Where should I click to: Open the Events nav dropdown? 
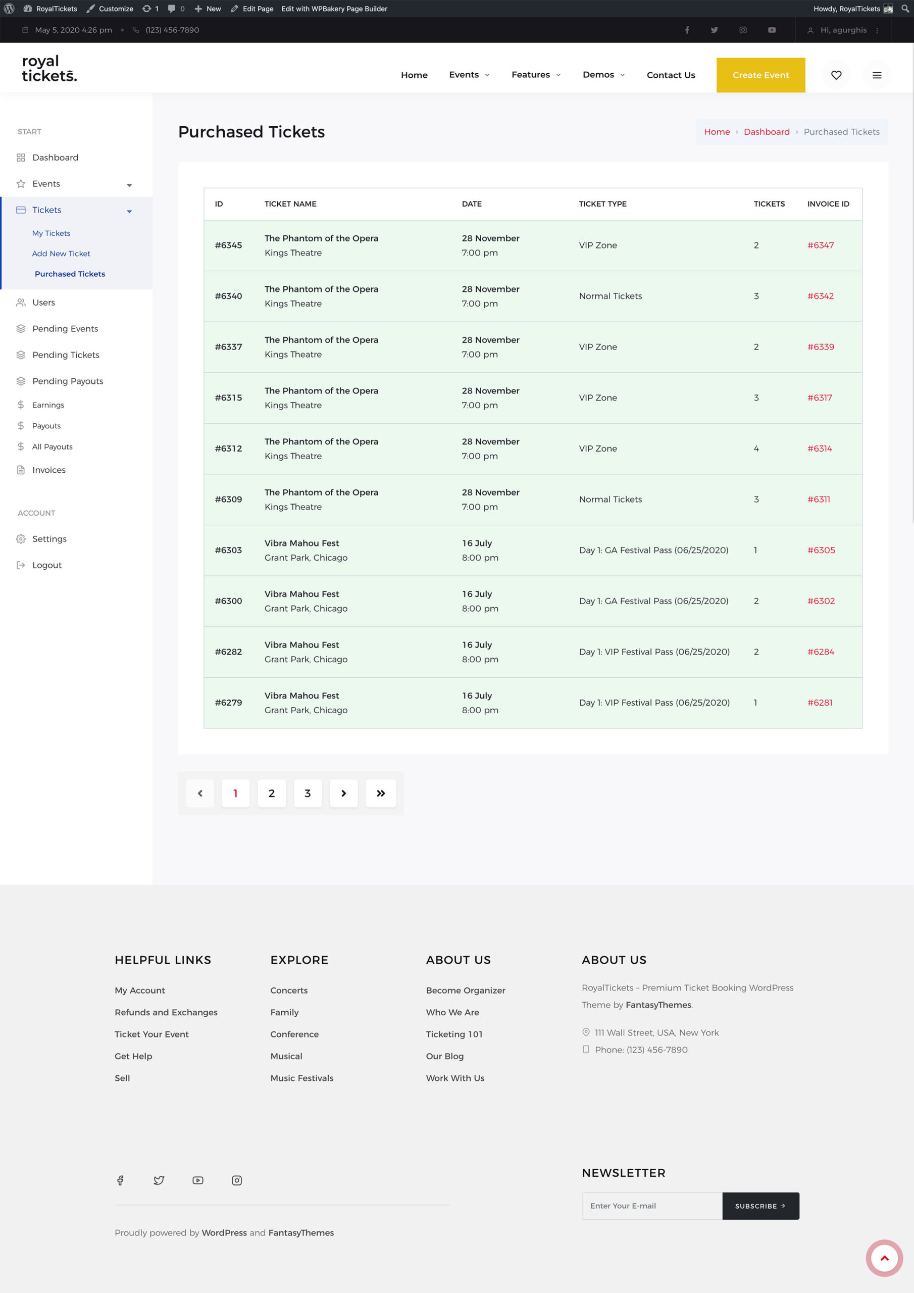pyautogui.click(x=469, y=75)
